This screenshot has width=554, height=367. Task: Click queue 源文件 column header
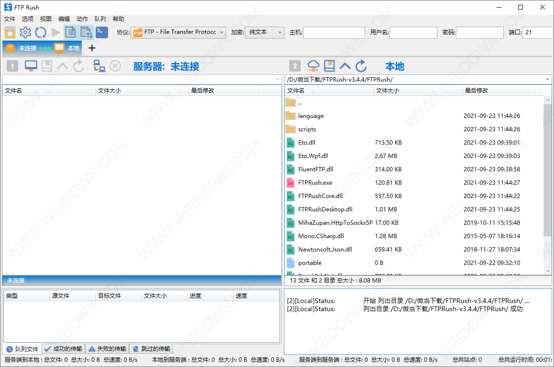[73, 296]
